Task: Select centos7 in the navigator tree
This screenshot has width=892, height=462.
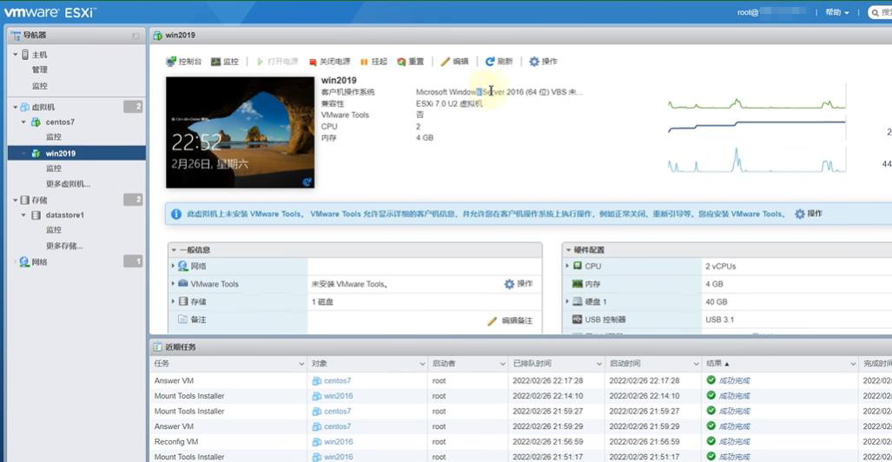Action: (x=60, y=122)
